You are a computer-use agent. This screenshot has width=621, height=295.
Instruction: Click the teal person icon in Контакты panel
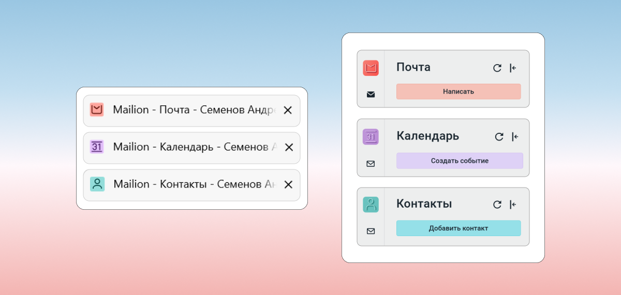371,205
